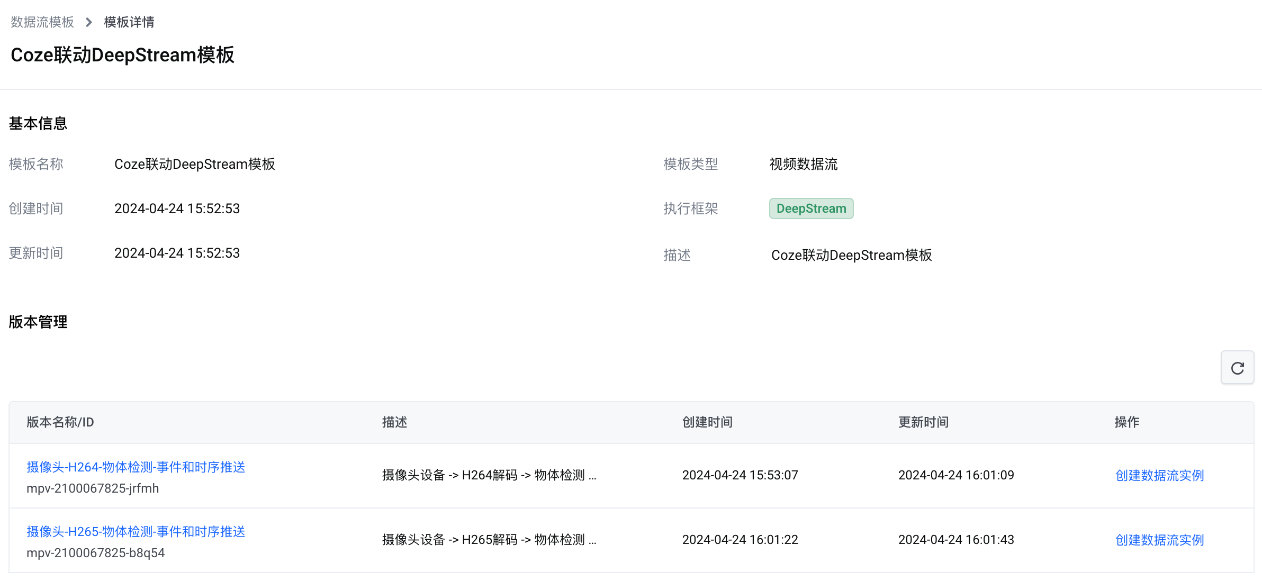Viewport: 1262px width, 581px height.
Task: Select version ID mpv-2100067825-b8q54
Action: click(96, 553)
